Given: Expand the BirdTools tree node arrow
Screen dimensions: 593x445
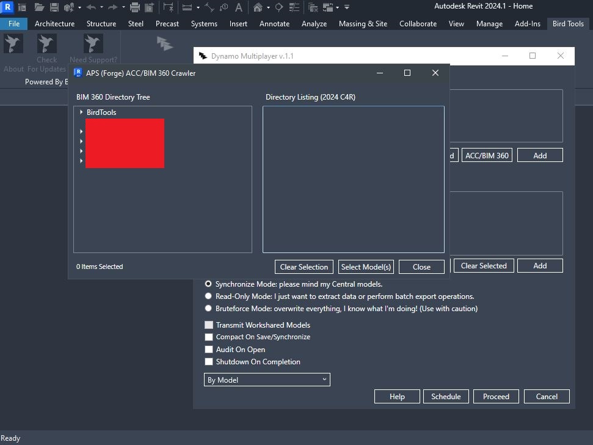Looking at the screenshot, I should (x=81, y=112).
